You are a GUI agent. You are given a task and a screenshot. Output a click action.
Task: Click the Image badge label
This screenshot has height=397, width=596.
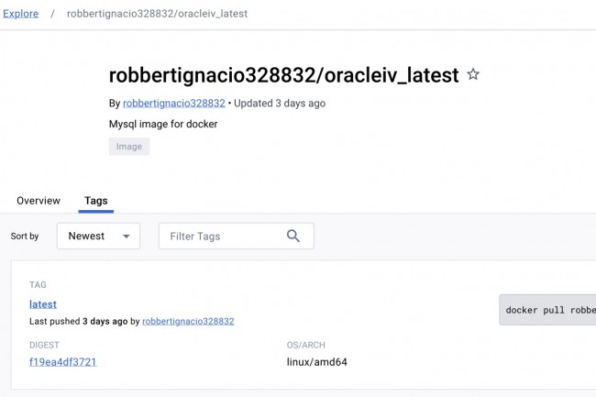click(x=129, y=147)
